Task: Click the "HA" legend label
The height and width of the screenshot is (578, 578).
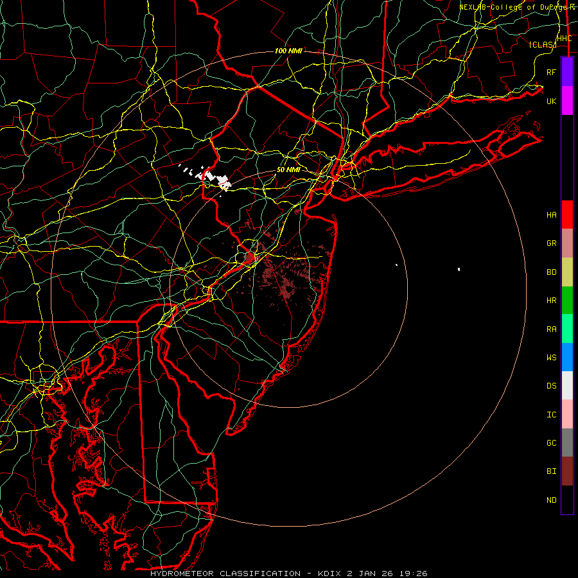Action: 551,215
